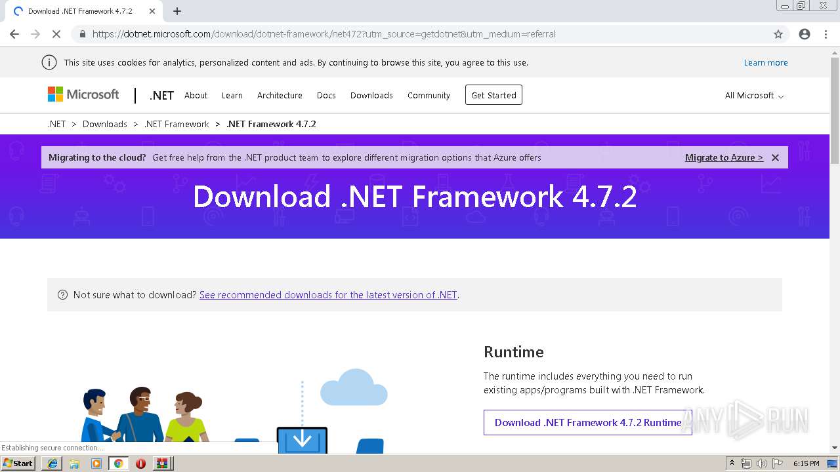Launch media player from taskbar
The height and width of the screenshot is (472, 840).
[x=96, y=463]
